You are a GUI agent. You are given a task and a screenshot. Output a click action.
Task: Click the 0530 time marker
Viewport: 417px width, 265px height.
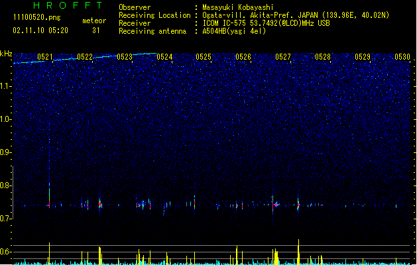click(x=402, y=57)
